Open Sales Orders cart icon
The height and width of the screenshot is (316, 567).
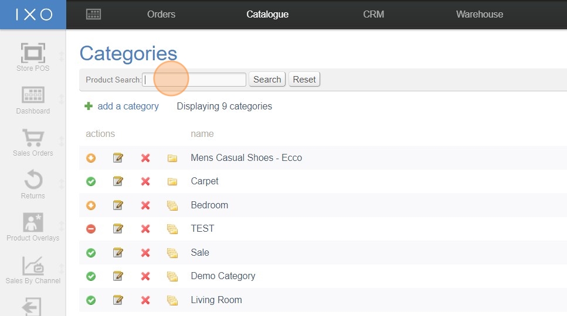point(33,139)
